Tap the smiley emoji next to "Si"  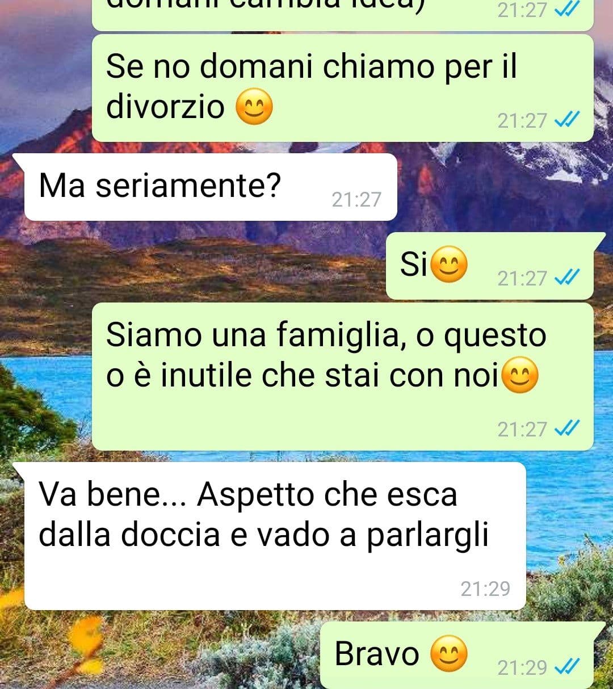[x=449, y=264]
